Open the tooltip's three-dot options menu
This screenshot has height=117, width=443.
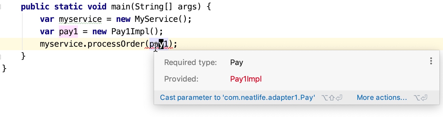click(431, 61)
